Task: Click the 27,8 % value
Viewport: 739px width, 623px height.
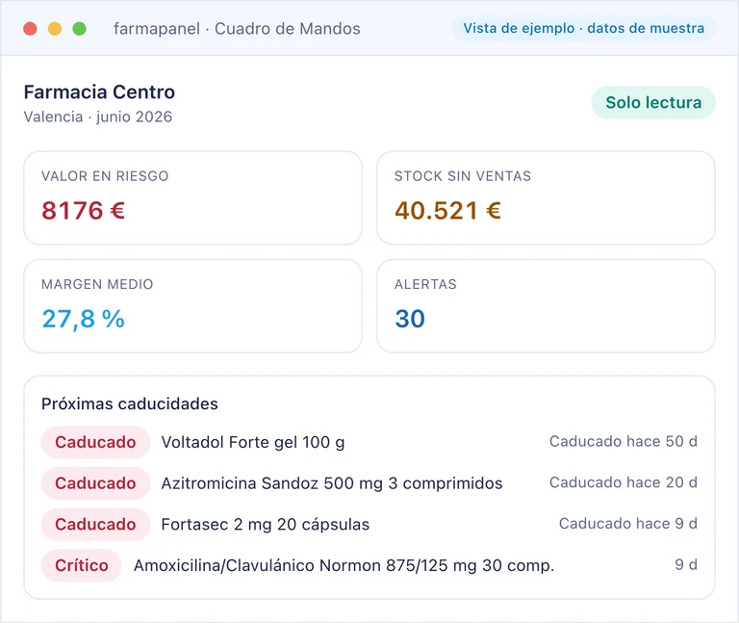Action: [x=84, y=319]
